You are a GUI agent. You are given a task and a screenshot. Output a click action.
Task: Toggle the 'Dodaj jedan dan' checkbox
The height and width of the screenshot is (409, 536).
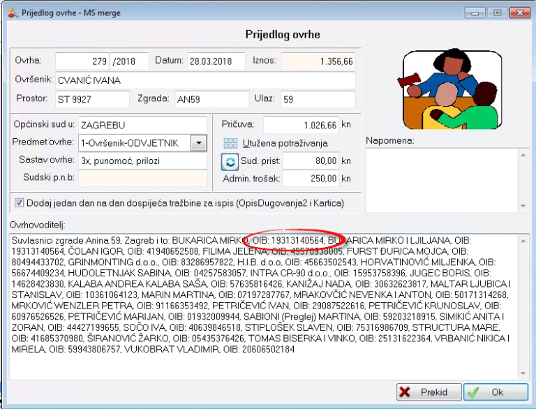click(x=19, y=202)
